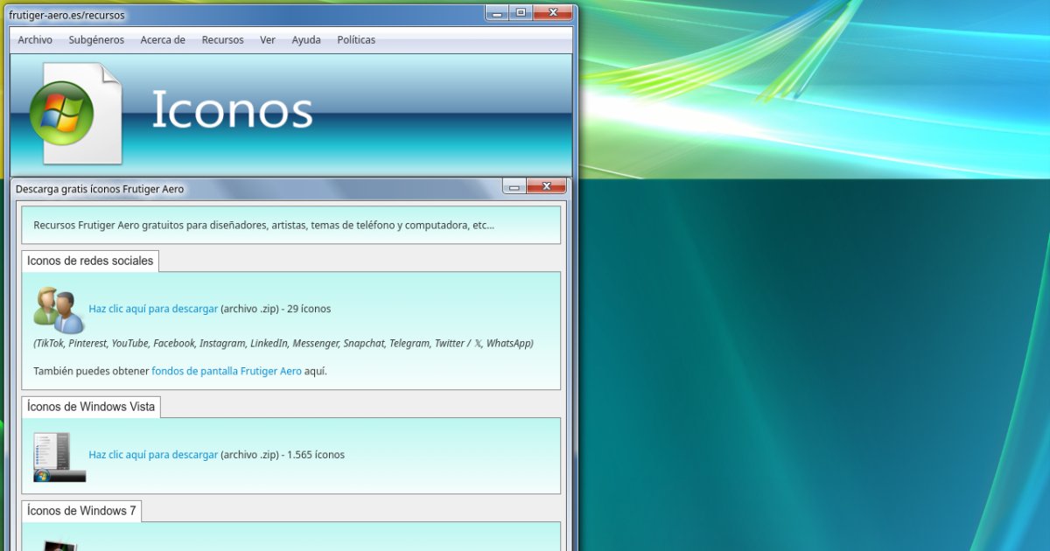Image resolution: width=1050 pixels, height=551 pixels.
Task: Download the social network icons zip
Action: point(153,309)
